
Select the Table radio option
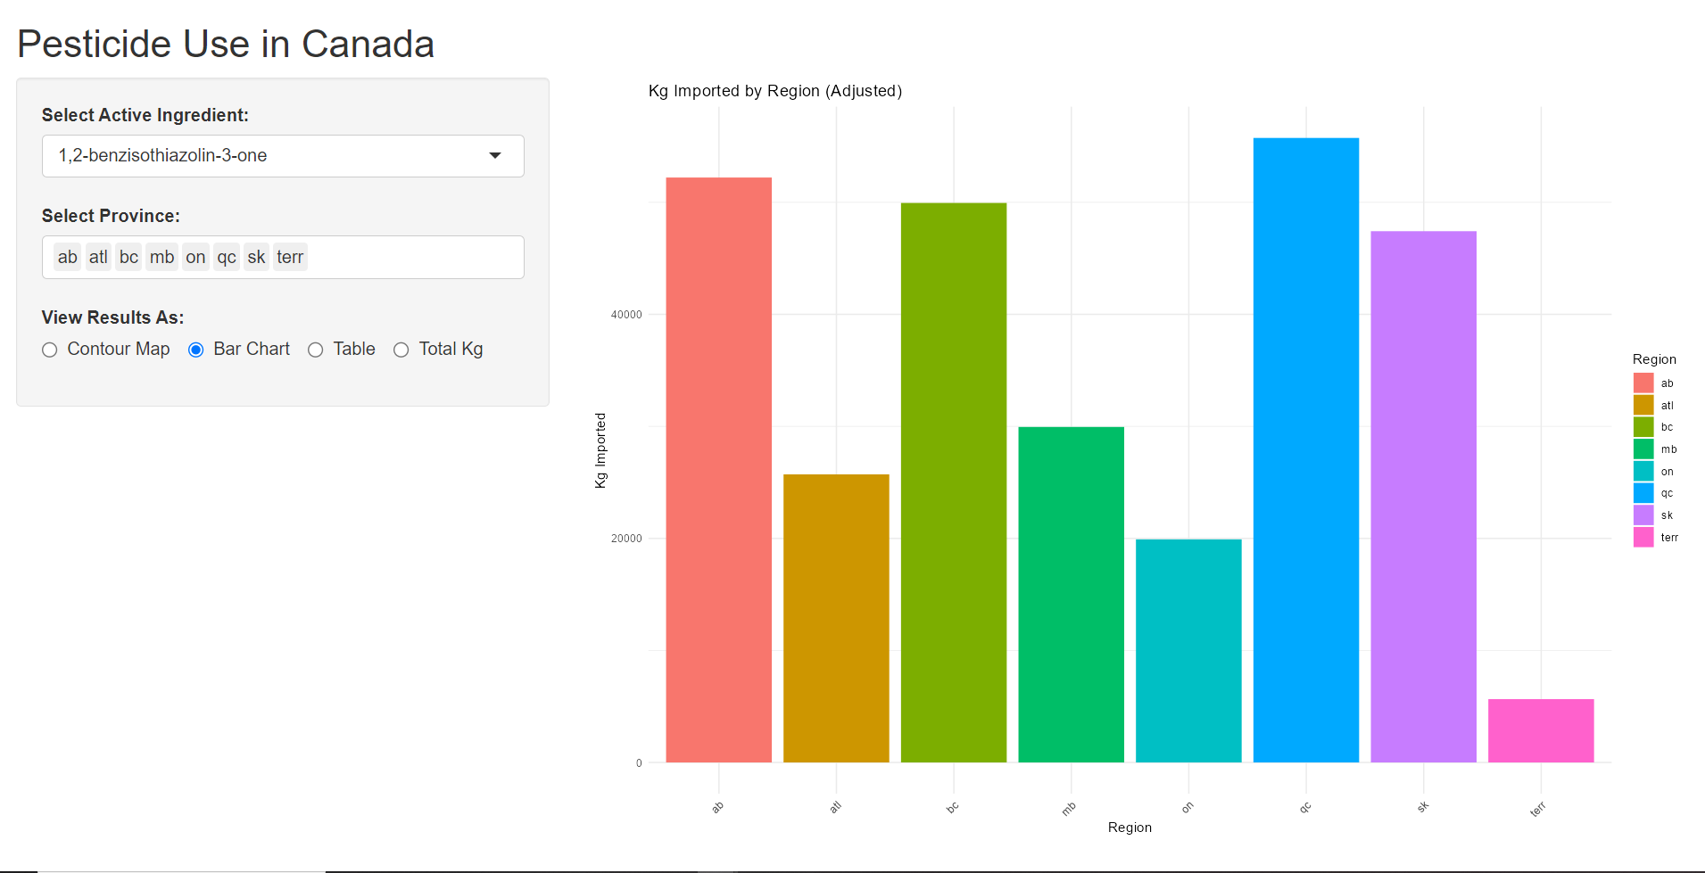point(315,350)
